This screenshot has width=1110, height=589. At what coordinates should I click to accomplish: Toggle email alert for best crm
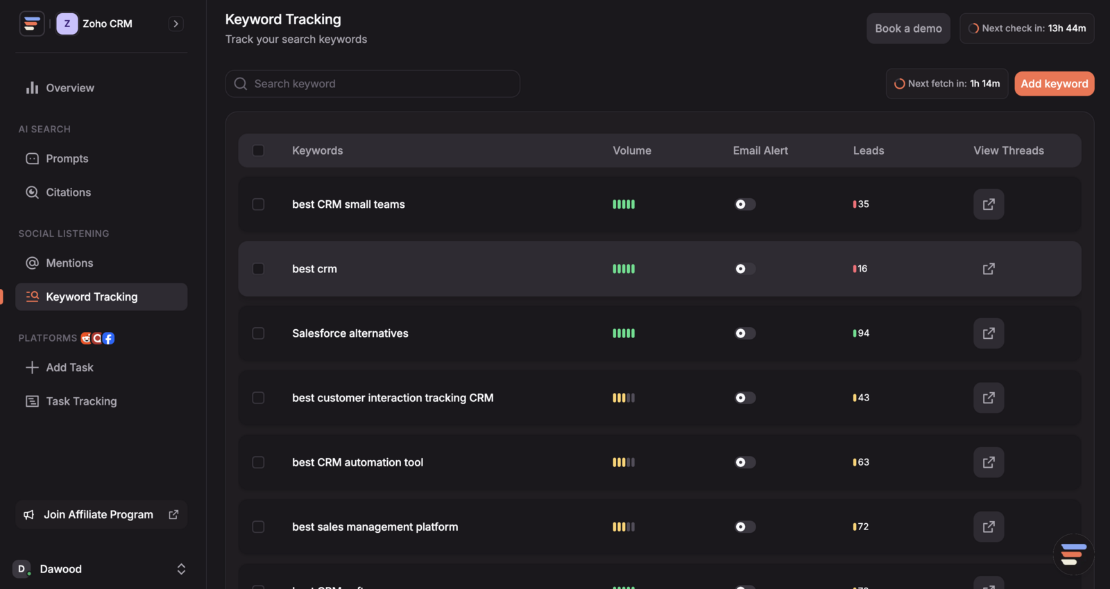(745, 269)
